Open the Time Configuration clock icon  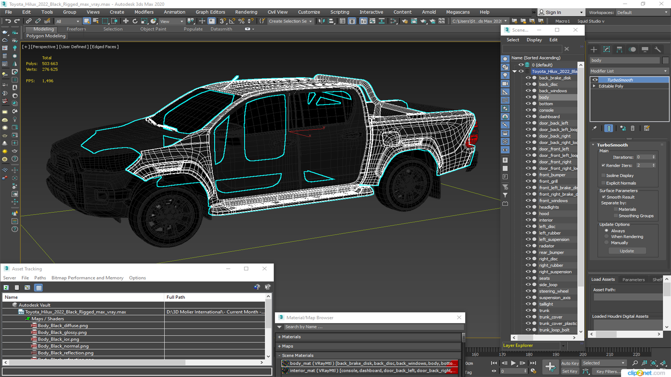coord(533,371)
